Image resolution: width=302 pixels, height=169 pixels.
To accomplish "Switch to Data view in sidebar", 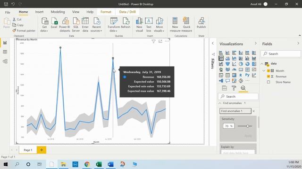I will [5, 52].
